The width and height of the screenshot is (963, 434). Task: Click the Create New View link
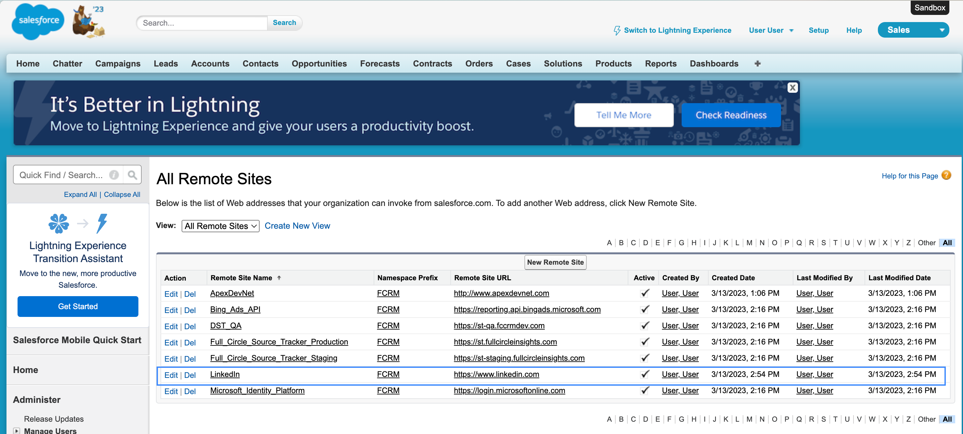pyautogui.click(x=297, y=226)
